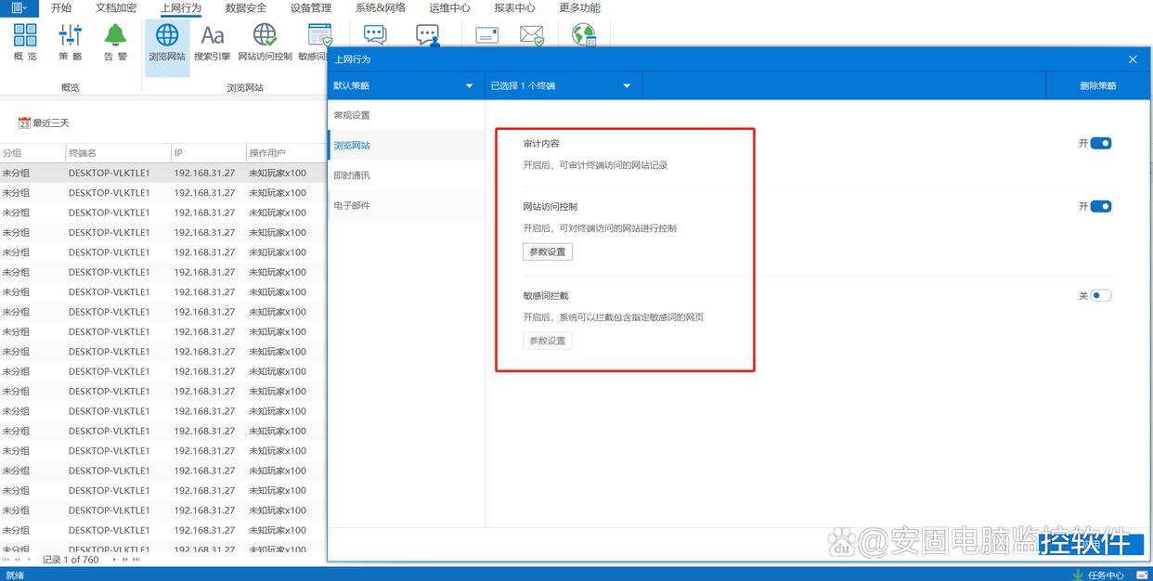Viewport: 1153px width, 581px height.
Task: Click 参数设置 under 网站访问控制
Action: 547,252
